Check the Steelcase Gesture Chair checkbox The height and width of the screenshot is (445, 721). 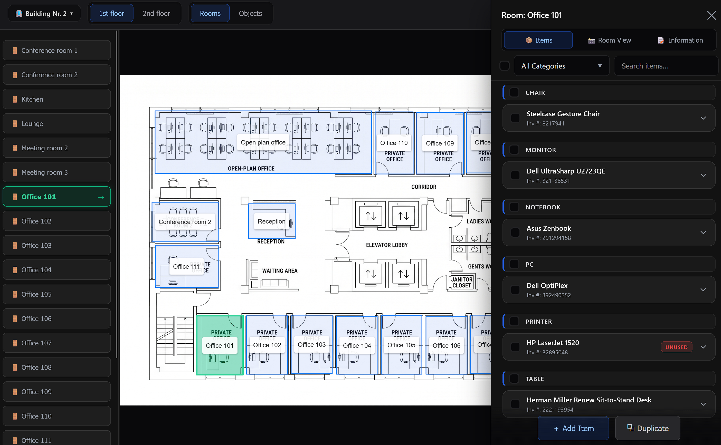click(x=515, y=118)
